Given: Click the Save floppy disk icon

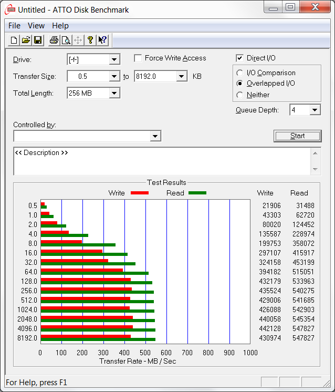Looking at the screenshot, I should click(38, 40).
